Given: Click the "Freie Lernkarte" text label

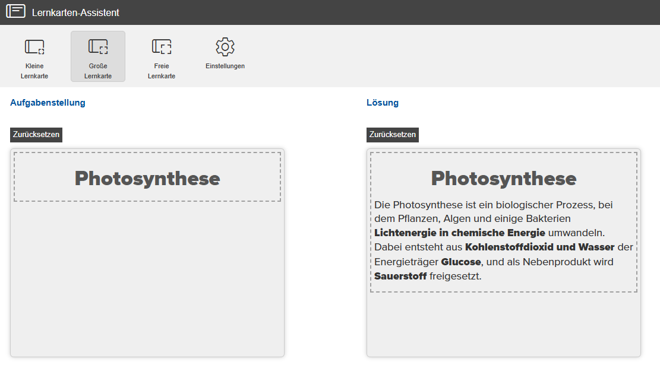Looking at the screenshot, I should pyautogui.click(x=162, y=71).
